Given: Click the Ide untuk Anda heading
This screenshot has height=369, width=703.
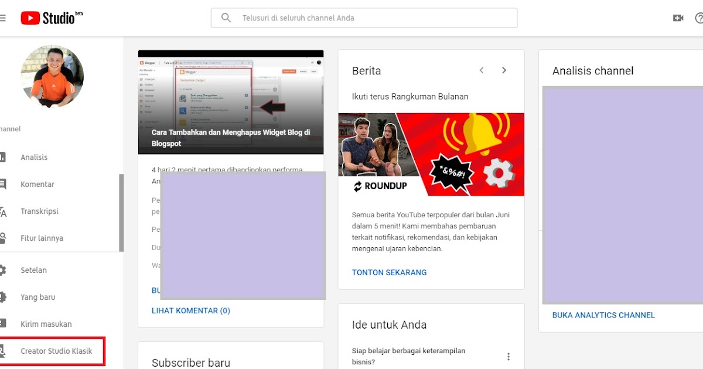Looking at the screenshot, I should pyautogui.click(x=389, y=325).
